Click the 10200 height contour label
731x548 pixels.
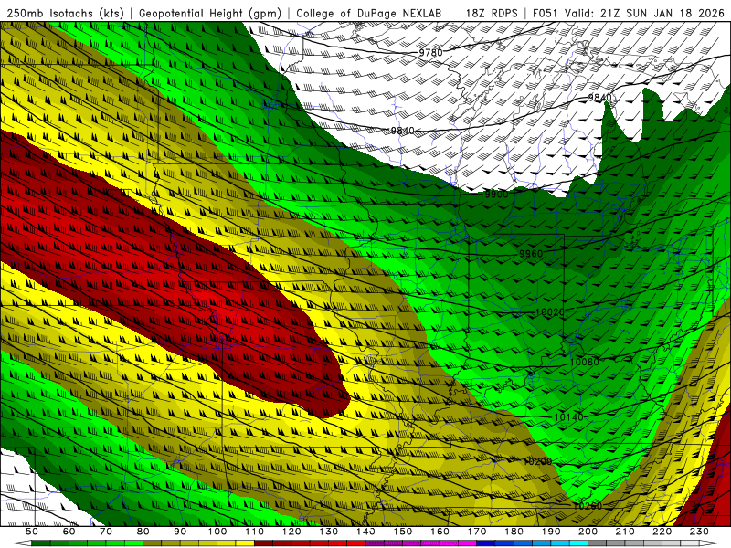coord(537,461)
